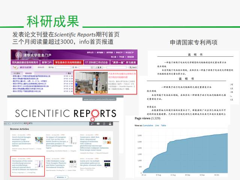
Task: Switch the page views chart to Line view
Action: 157,125
